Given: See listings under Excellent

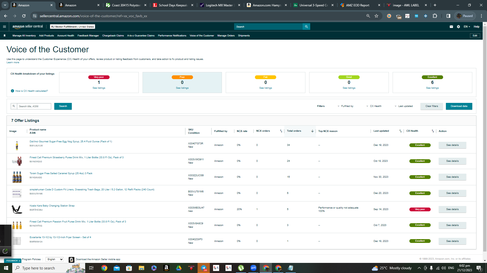Looking at the screenshot, I should pyautogui.click(x=432, y=88).
